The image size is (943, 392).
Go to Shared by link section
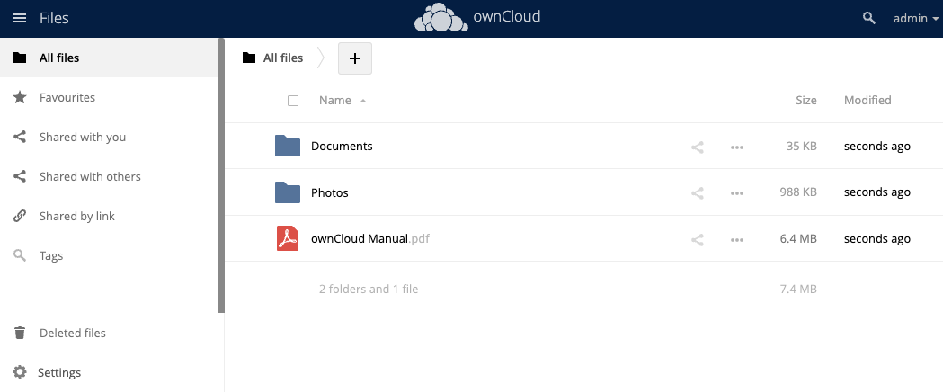pyautogui.click(x=76, y=216)
